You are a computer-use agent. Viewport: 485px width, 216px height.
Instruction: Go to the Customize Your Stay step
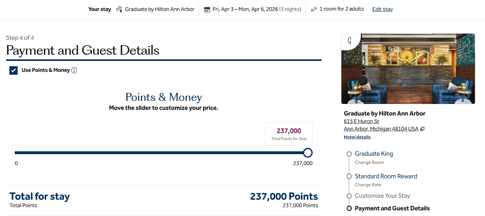(382, 196)
